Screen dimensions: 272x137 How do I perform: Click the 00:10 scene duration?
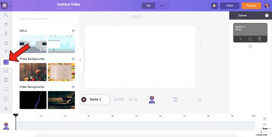(133, 99)
